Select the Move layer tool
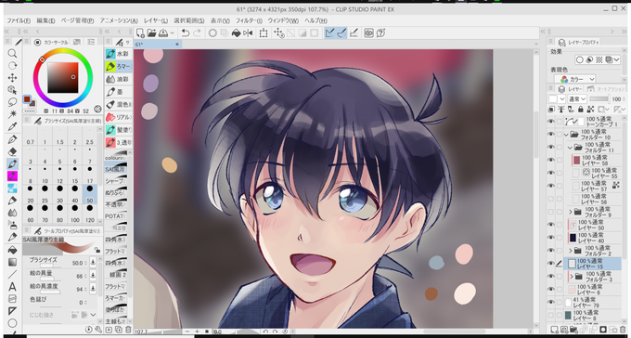631x338 pixels. [12, 78]
